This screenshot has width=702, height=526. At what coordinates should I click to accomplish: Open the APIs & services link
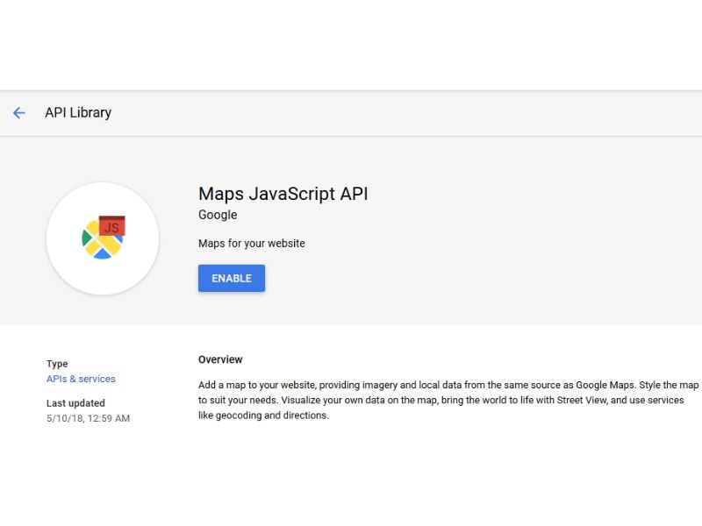80,379
